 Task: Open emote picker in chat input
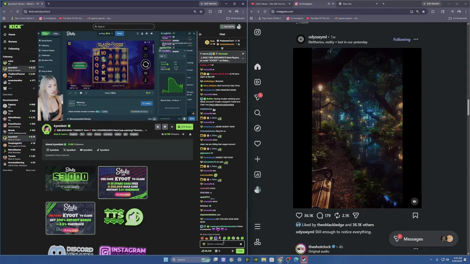[x=241, y=244]
